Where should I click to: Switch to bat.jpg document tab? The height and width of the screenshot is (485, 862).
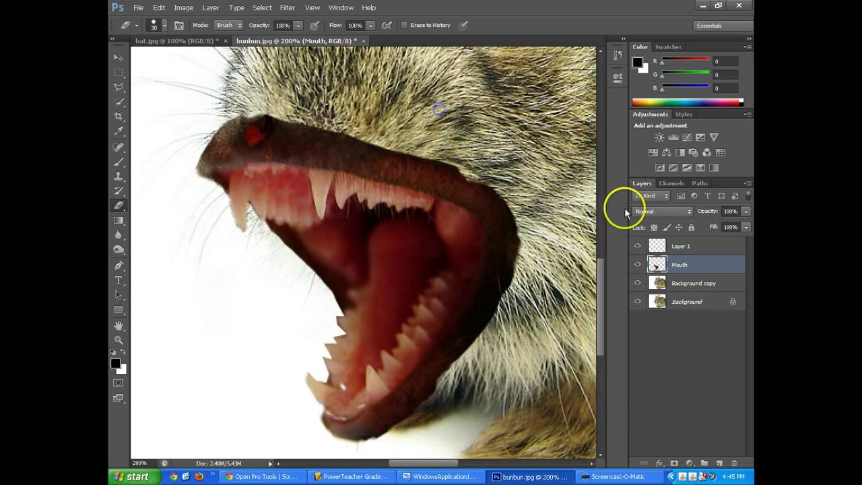click(x=176, y=41)
